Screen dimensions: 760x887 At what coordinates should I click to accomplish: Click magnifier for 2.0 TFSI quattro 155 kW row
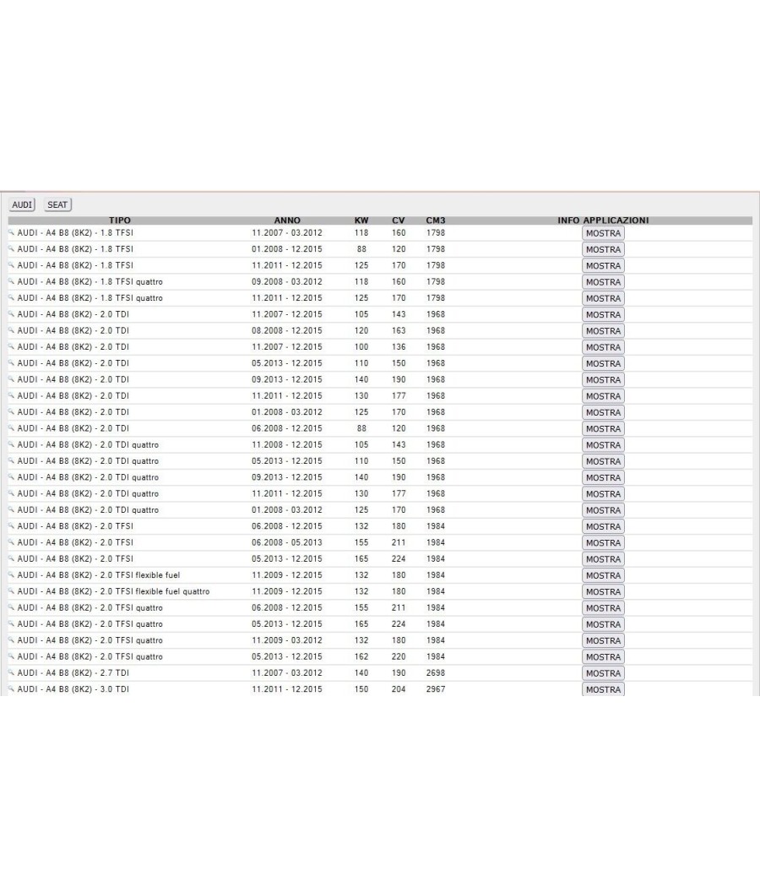pyautogui.click(x=11, y=607)
